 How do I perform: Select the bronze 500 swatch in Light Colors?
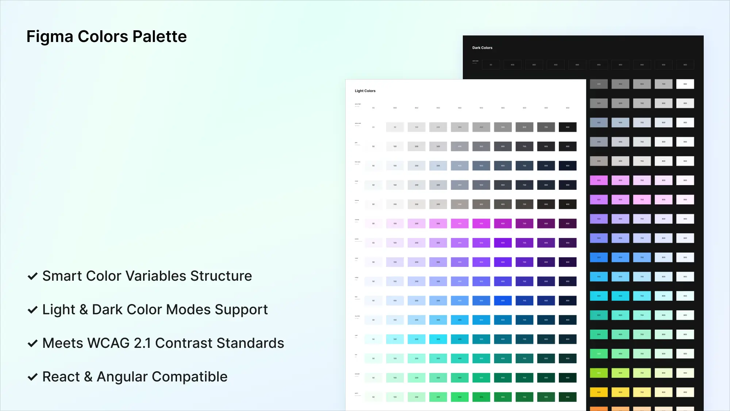pos(481,204)
